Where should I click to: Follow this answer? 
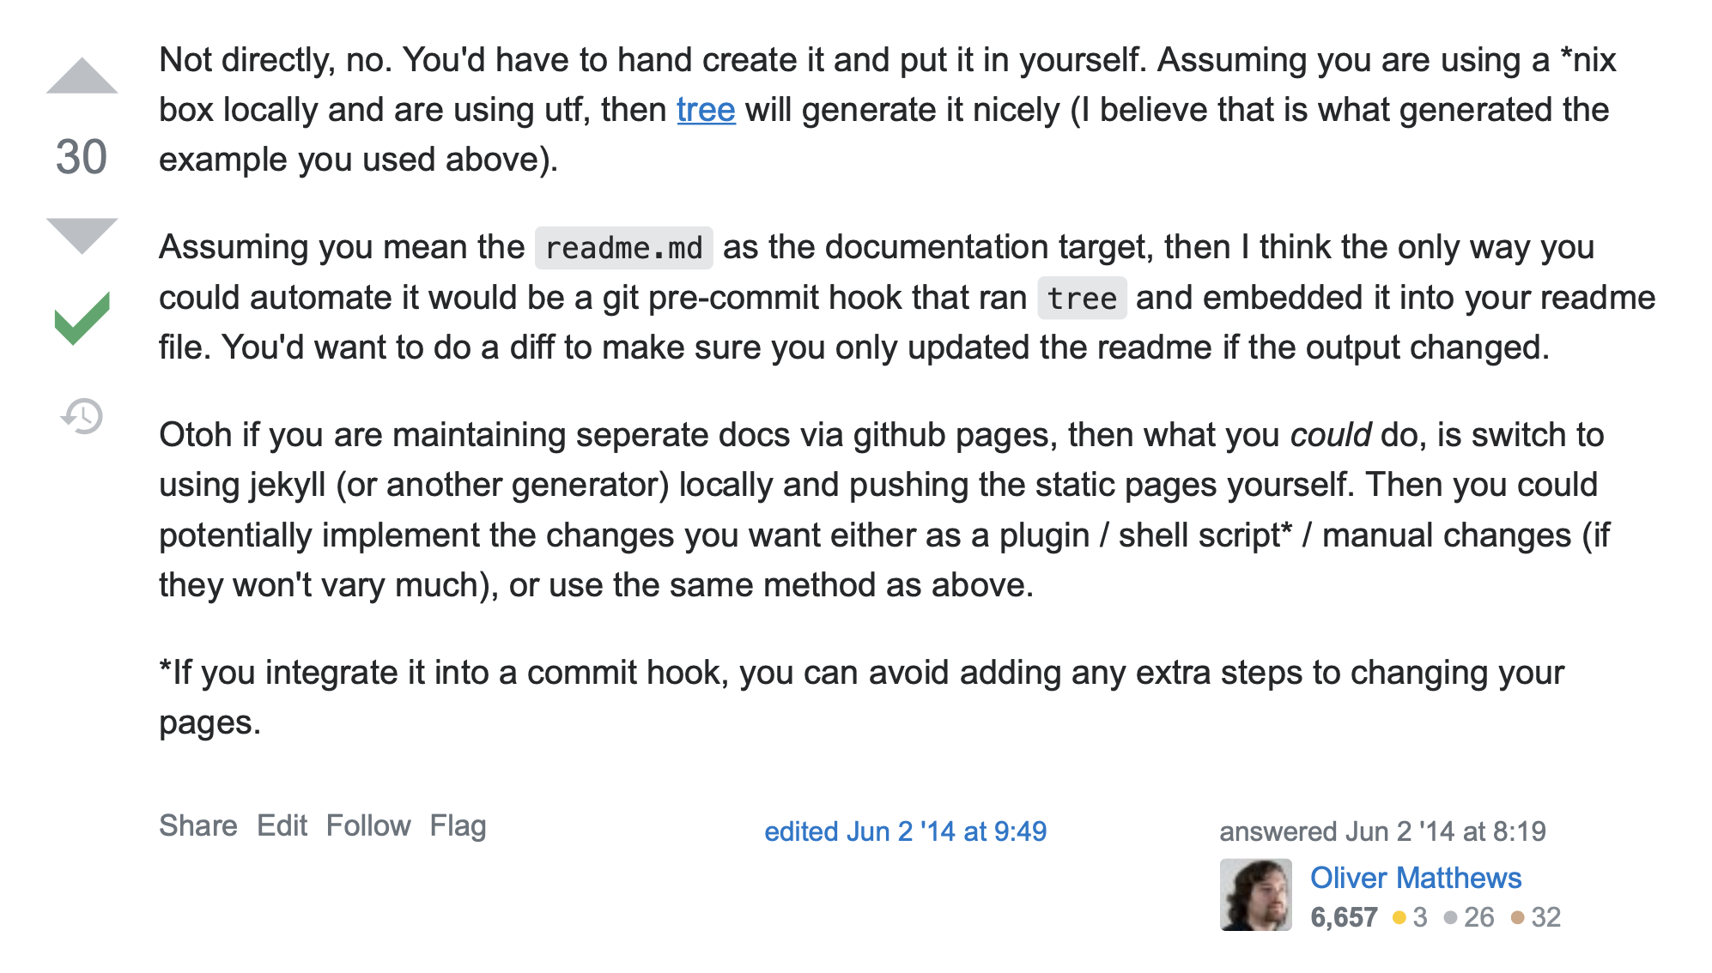coord(368,825)
